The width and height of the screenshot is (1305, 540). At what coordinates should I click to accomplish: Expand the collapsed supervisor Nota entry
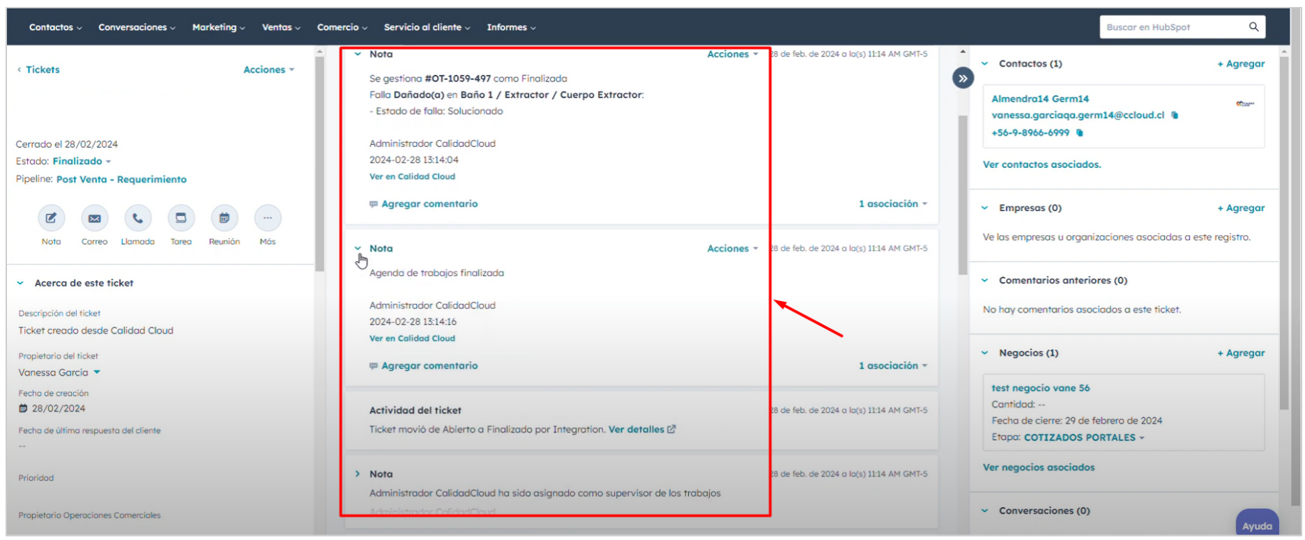point(358,474)
